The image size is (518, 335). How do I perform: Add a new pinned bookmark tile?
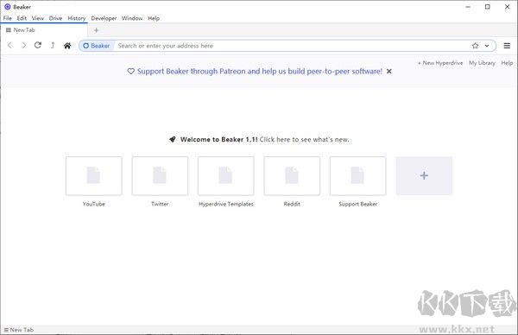click(424, 176)
